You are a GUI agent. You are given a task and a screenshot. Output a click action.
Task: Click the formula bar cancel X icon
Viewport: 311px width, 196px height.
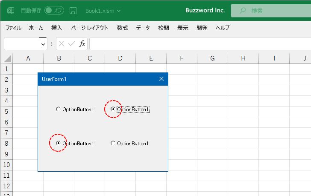[62, 43]
